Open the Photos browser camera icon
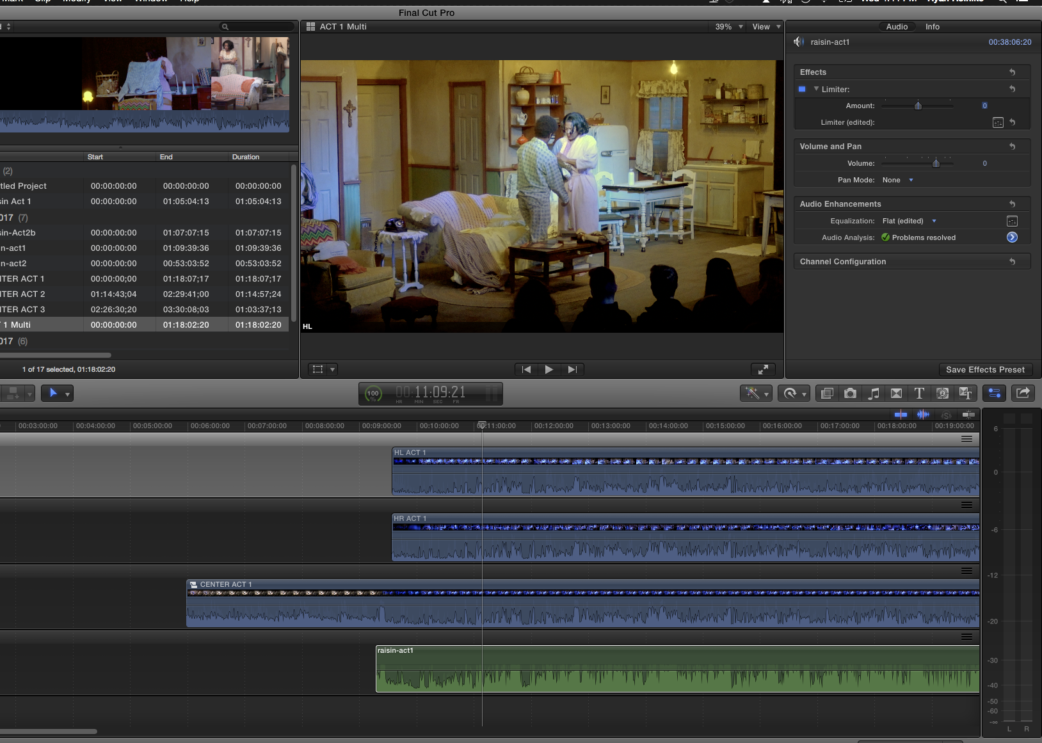 point(850,394)
